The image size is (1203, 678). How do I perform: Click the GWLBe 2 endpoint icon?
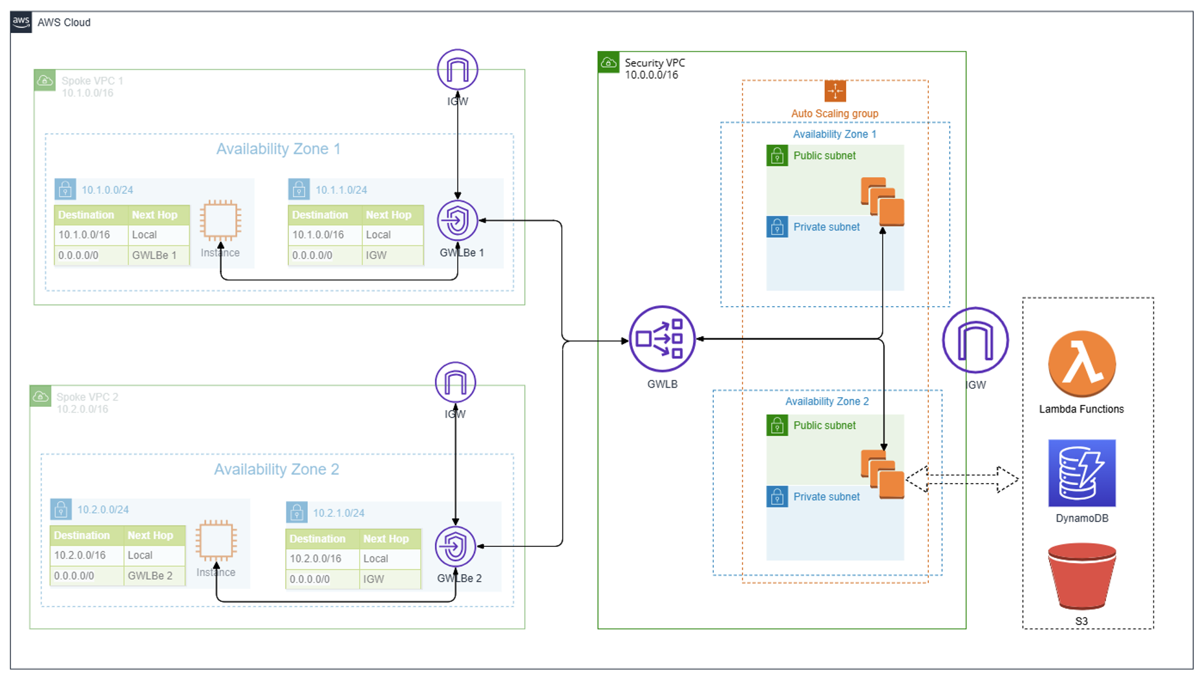click(456, 546)
